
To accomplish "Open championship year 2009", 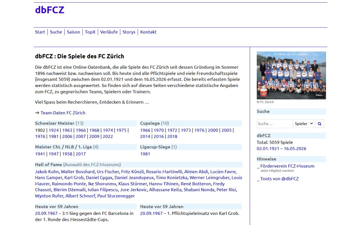I will [94, 136].
